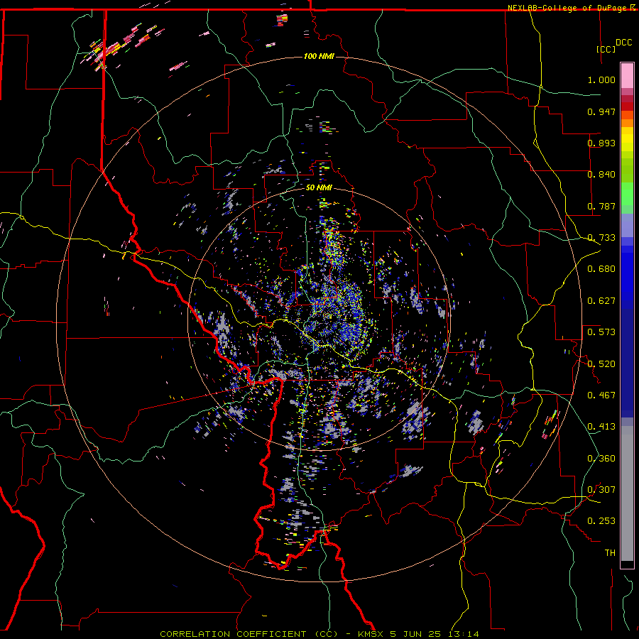This screenshot has height=639, width=639.
Task: Pick the red band of the color scale
Action: [627, 106]
